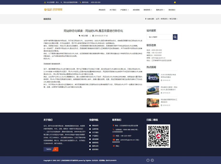The width and height of the screenshot is (221, 164).
Task: Open the 主页 breadcrumb link
Action: click(157, 19)
